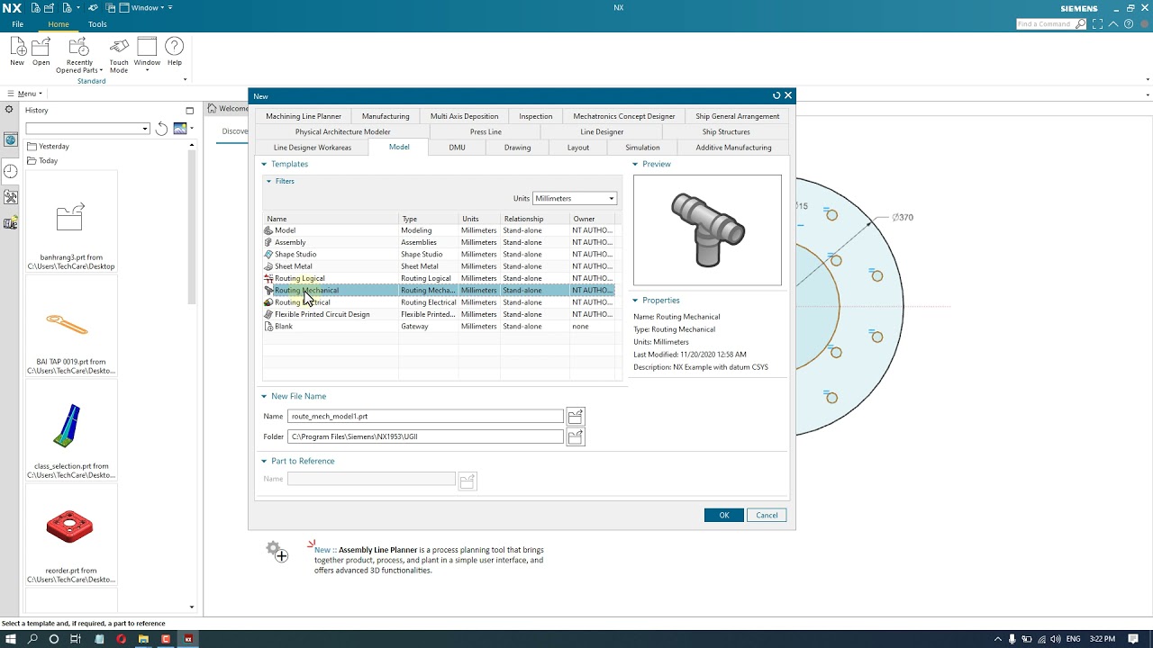Click the Folder path input field
Screen dimensions: 1153x648
(425, 436)
